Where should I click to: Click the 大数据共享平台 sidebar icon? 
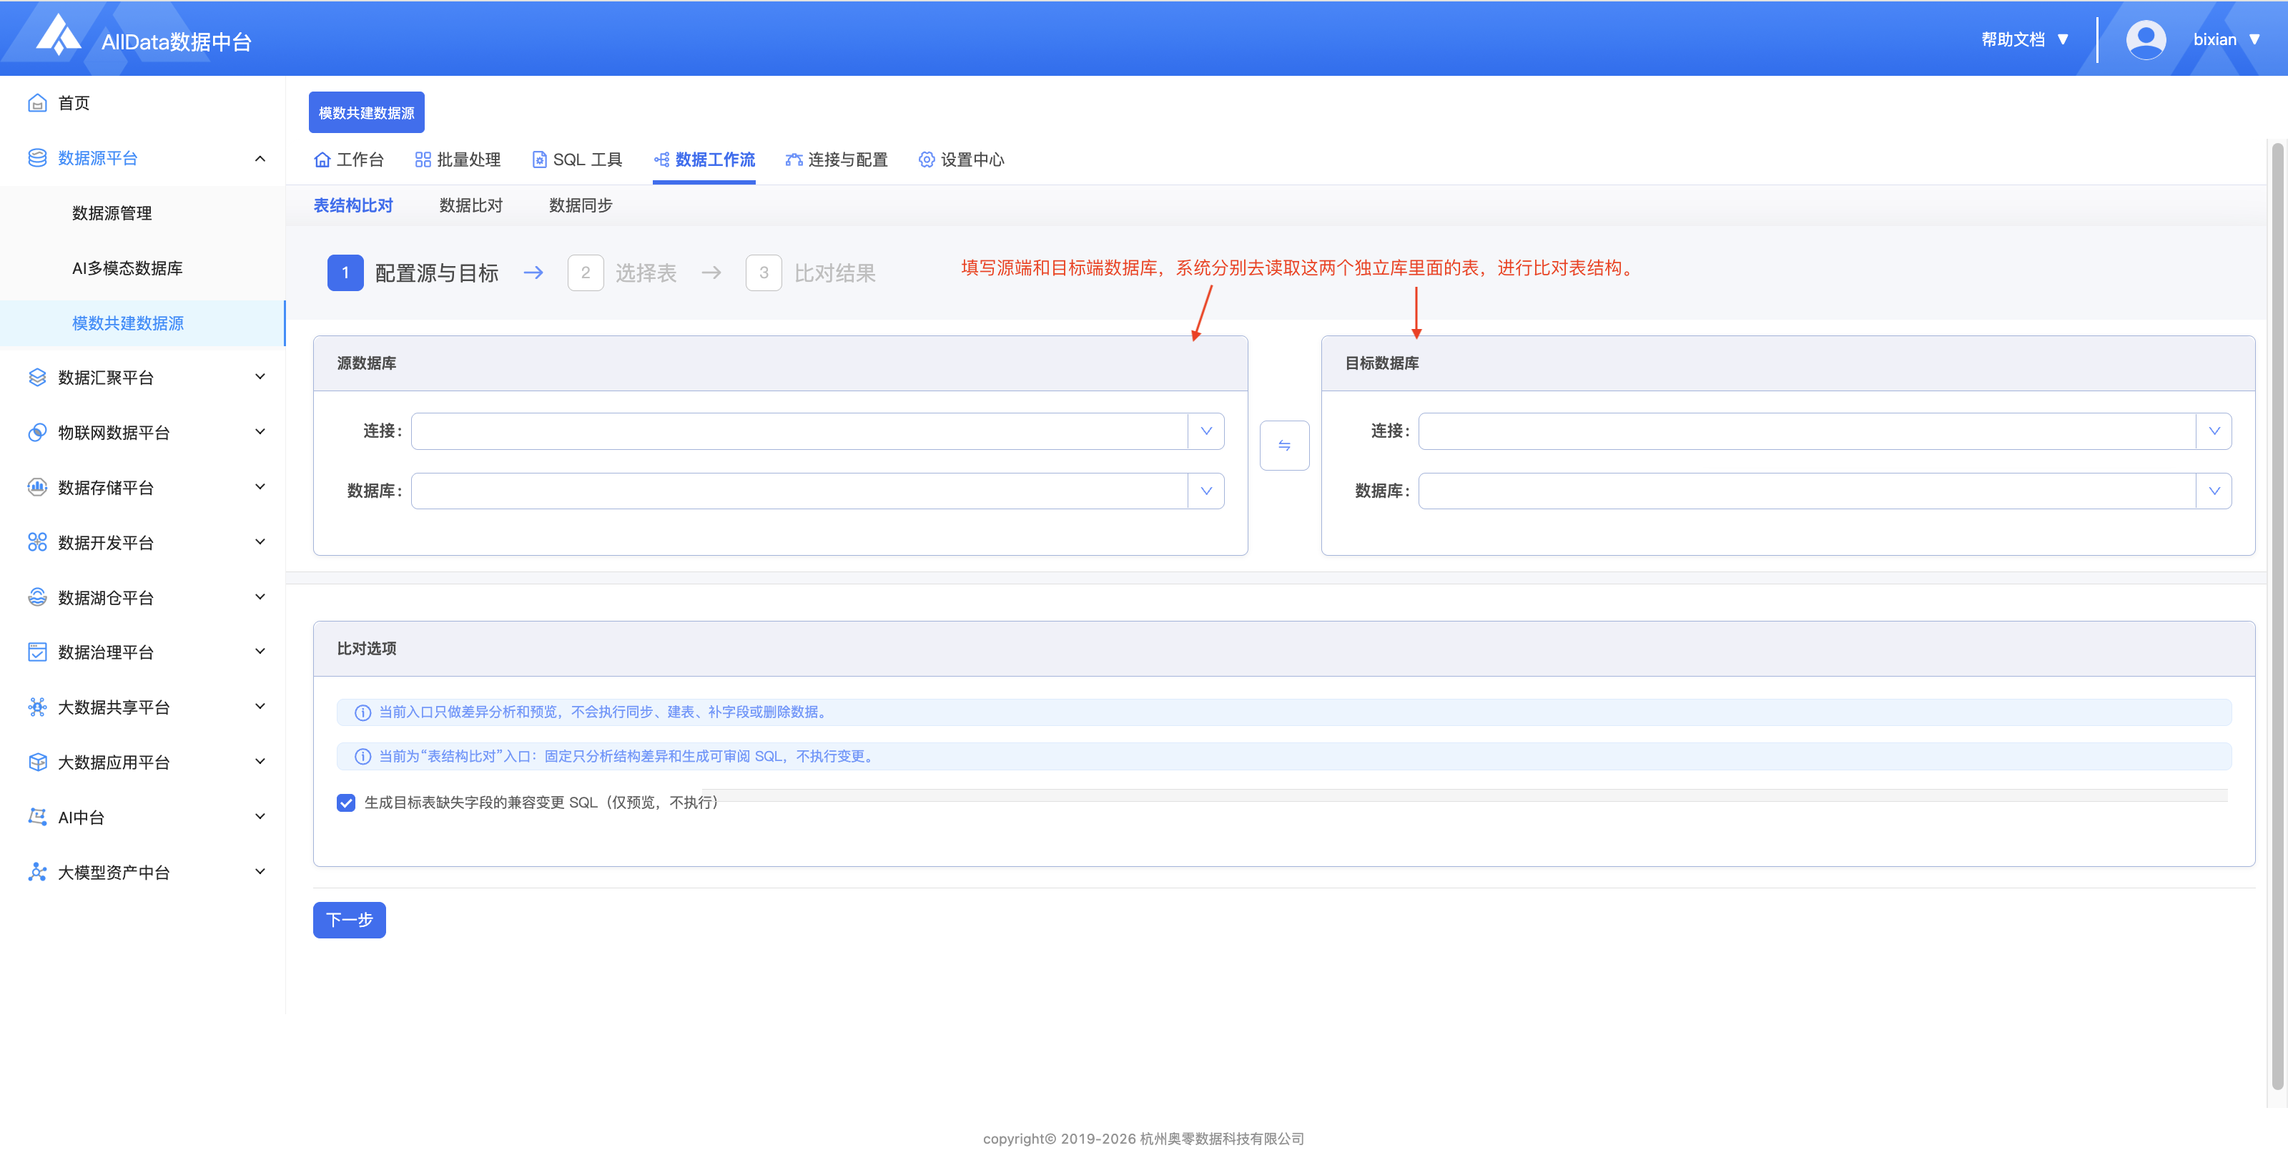click(37, 707)
